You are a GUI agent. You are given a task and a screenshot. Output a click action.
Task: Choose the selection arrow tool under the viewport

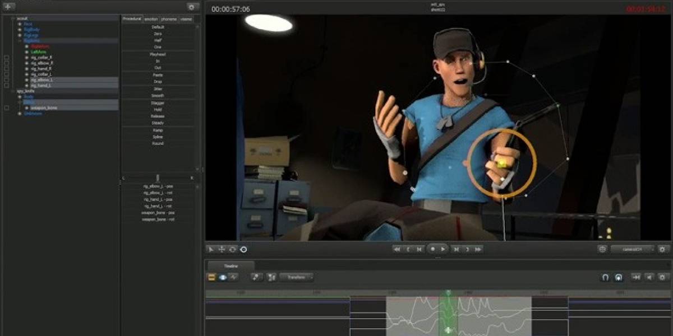coord(211,249)
